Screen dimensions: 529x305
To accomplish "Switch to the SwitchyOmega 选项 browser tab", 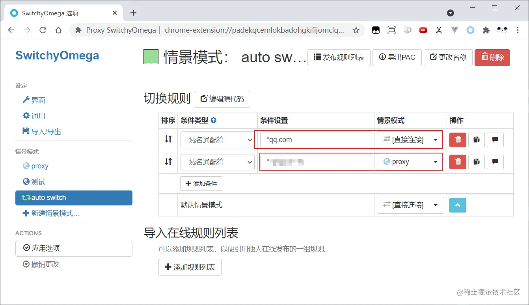I will 63,13.
